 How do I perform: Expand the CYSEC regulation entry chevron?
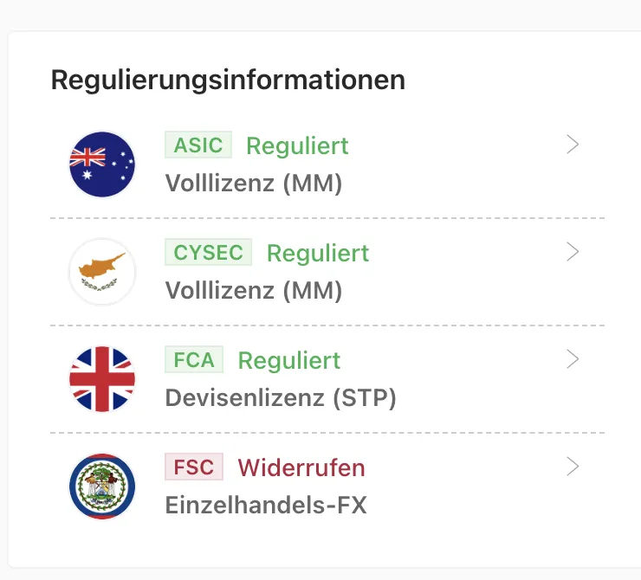point(573,252)
